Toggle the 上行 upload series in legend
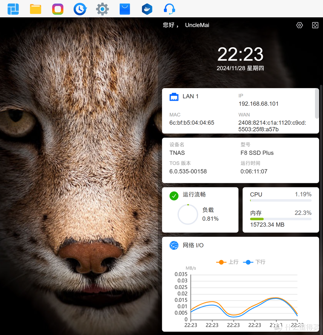This screenshot has width=323, height=335. click(x=227, y=262)
